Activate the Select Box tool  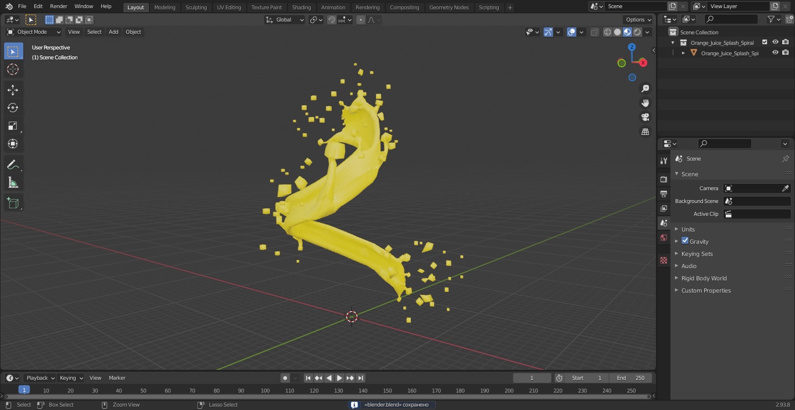tap(13, 51)
